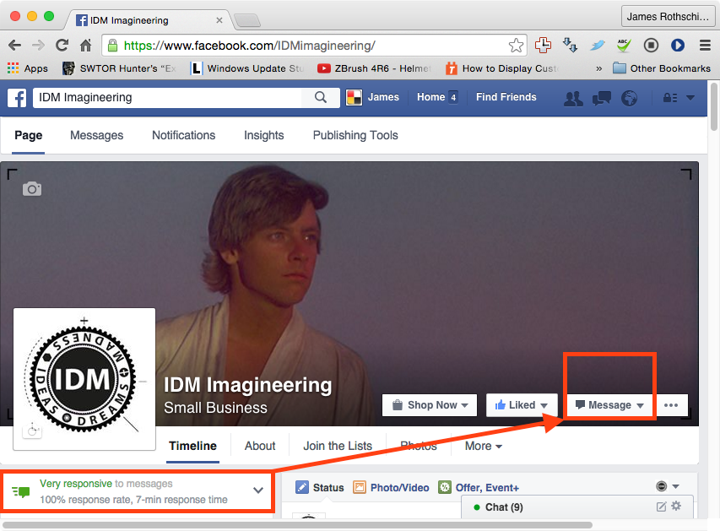Open the Chrome hamburger menu
Screen dimensions: 720x531
tap(706, 45)
